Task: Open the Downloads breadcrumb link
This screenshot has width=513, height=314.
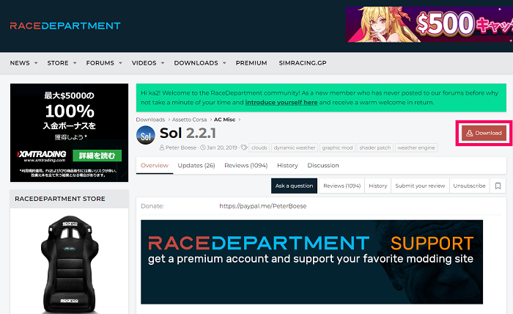Action: coord(150,120)
